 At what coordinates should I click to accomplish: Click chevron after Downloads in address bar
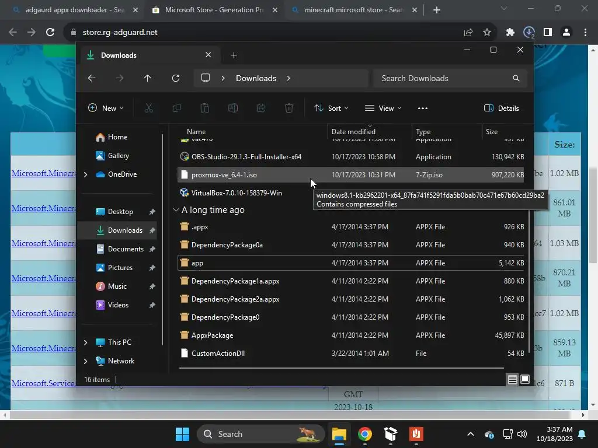288,78
